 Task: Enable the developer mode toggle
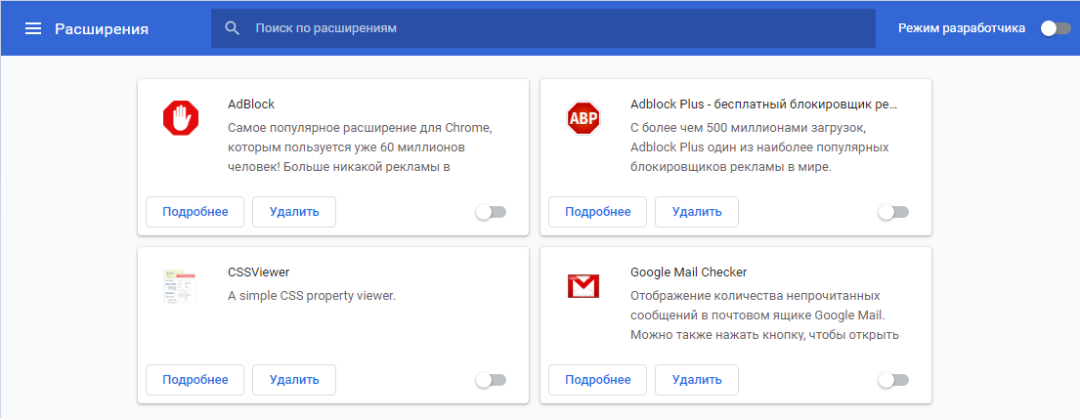click(x=1056, y=28)
